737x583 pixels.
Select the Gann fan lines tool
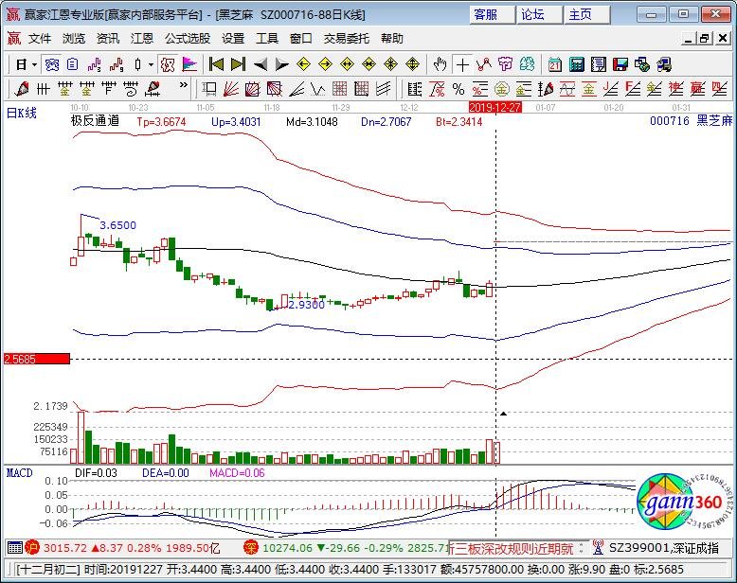[x=231, y=89]
